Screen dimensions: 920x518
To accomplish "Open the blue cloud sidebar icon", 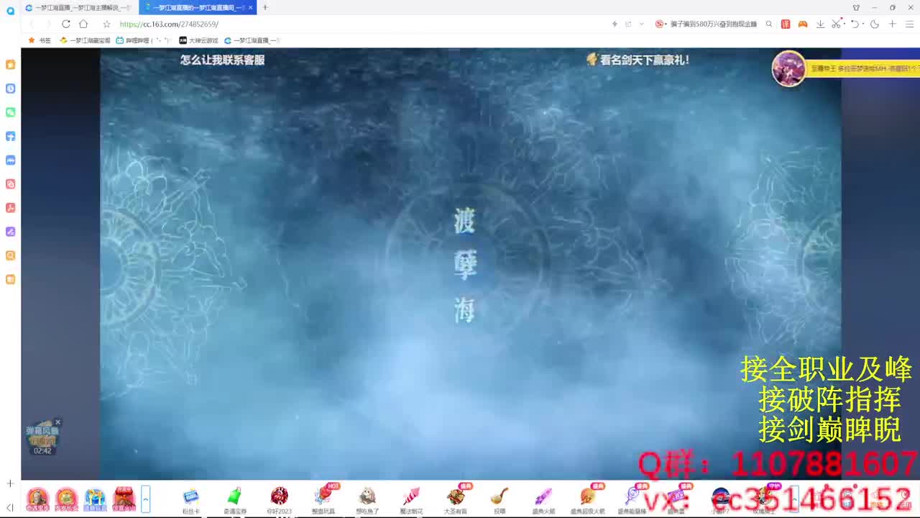I will pyautogui.click(x=10, y=160).
